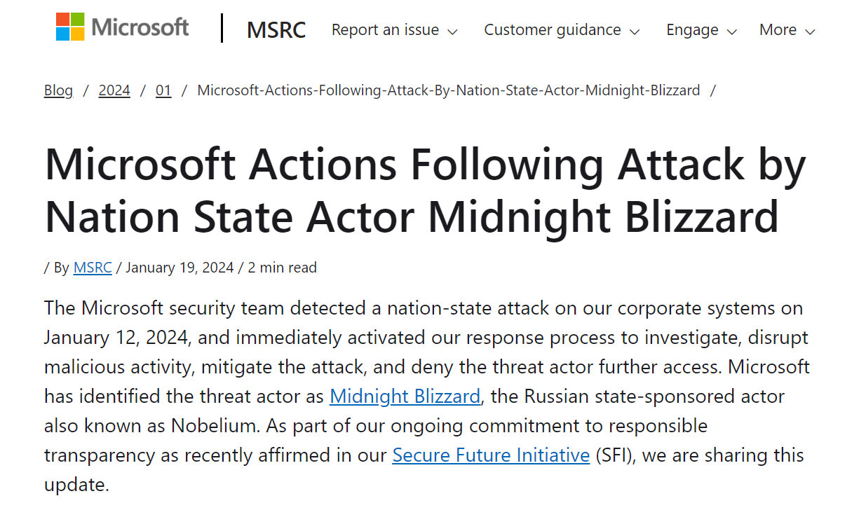Expand the chevron beside Report an issue
Screen dimensions: 866x510
click(x=452, y=32)
